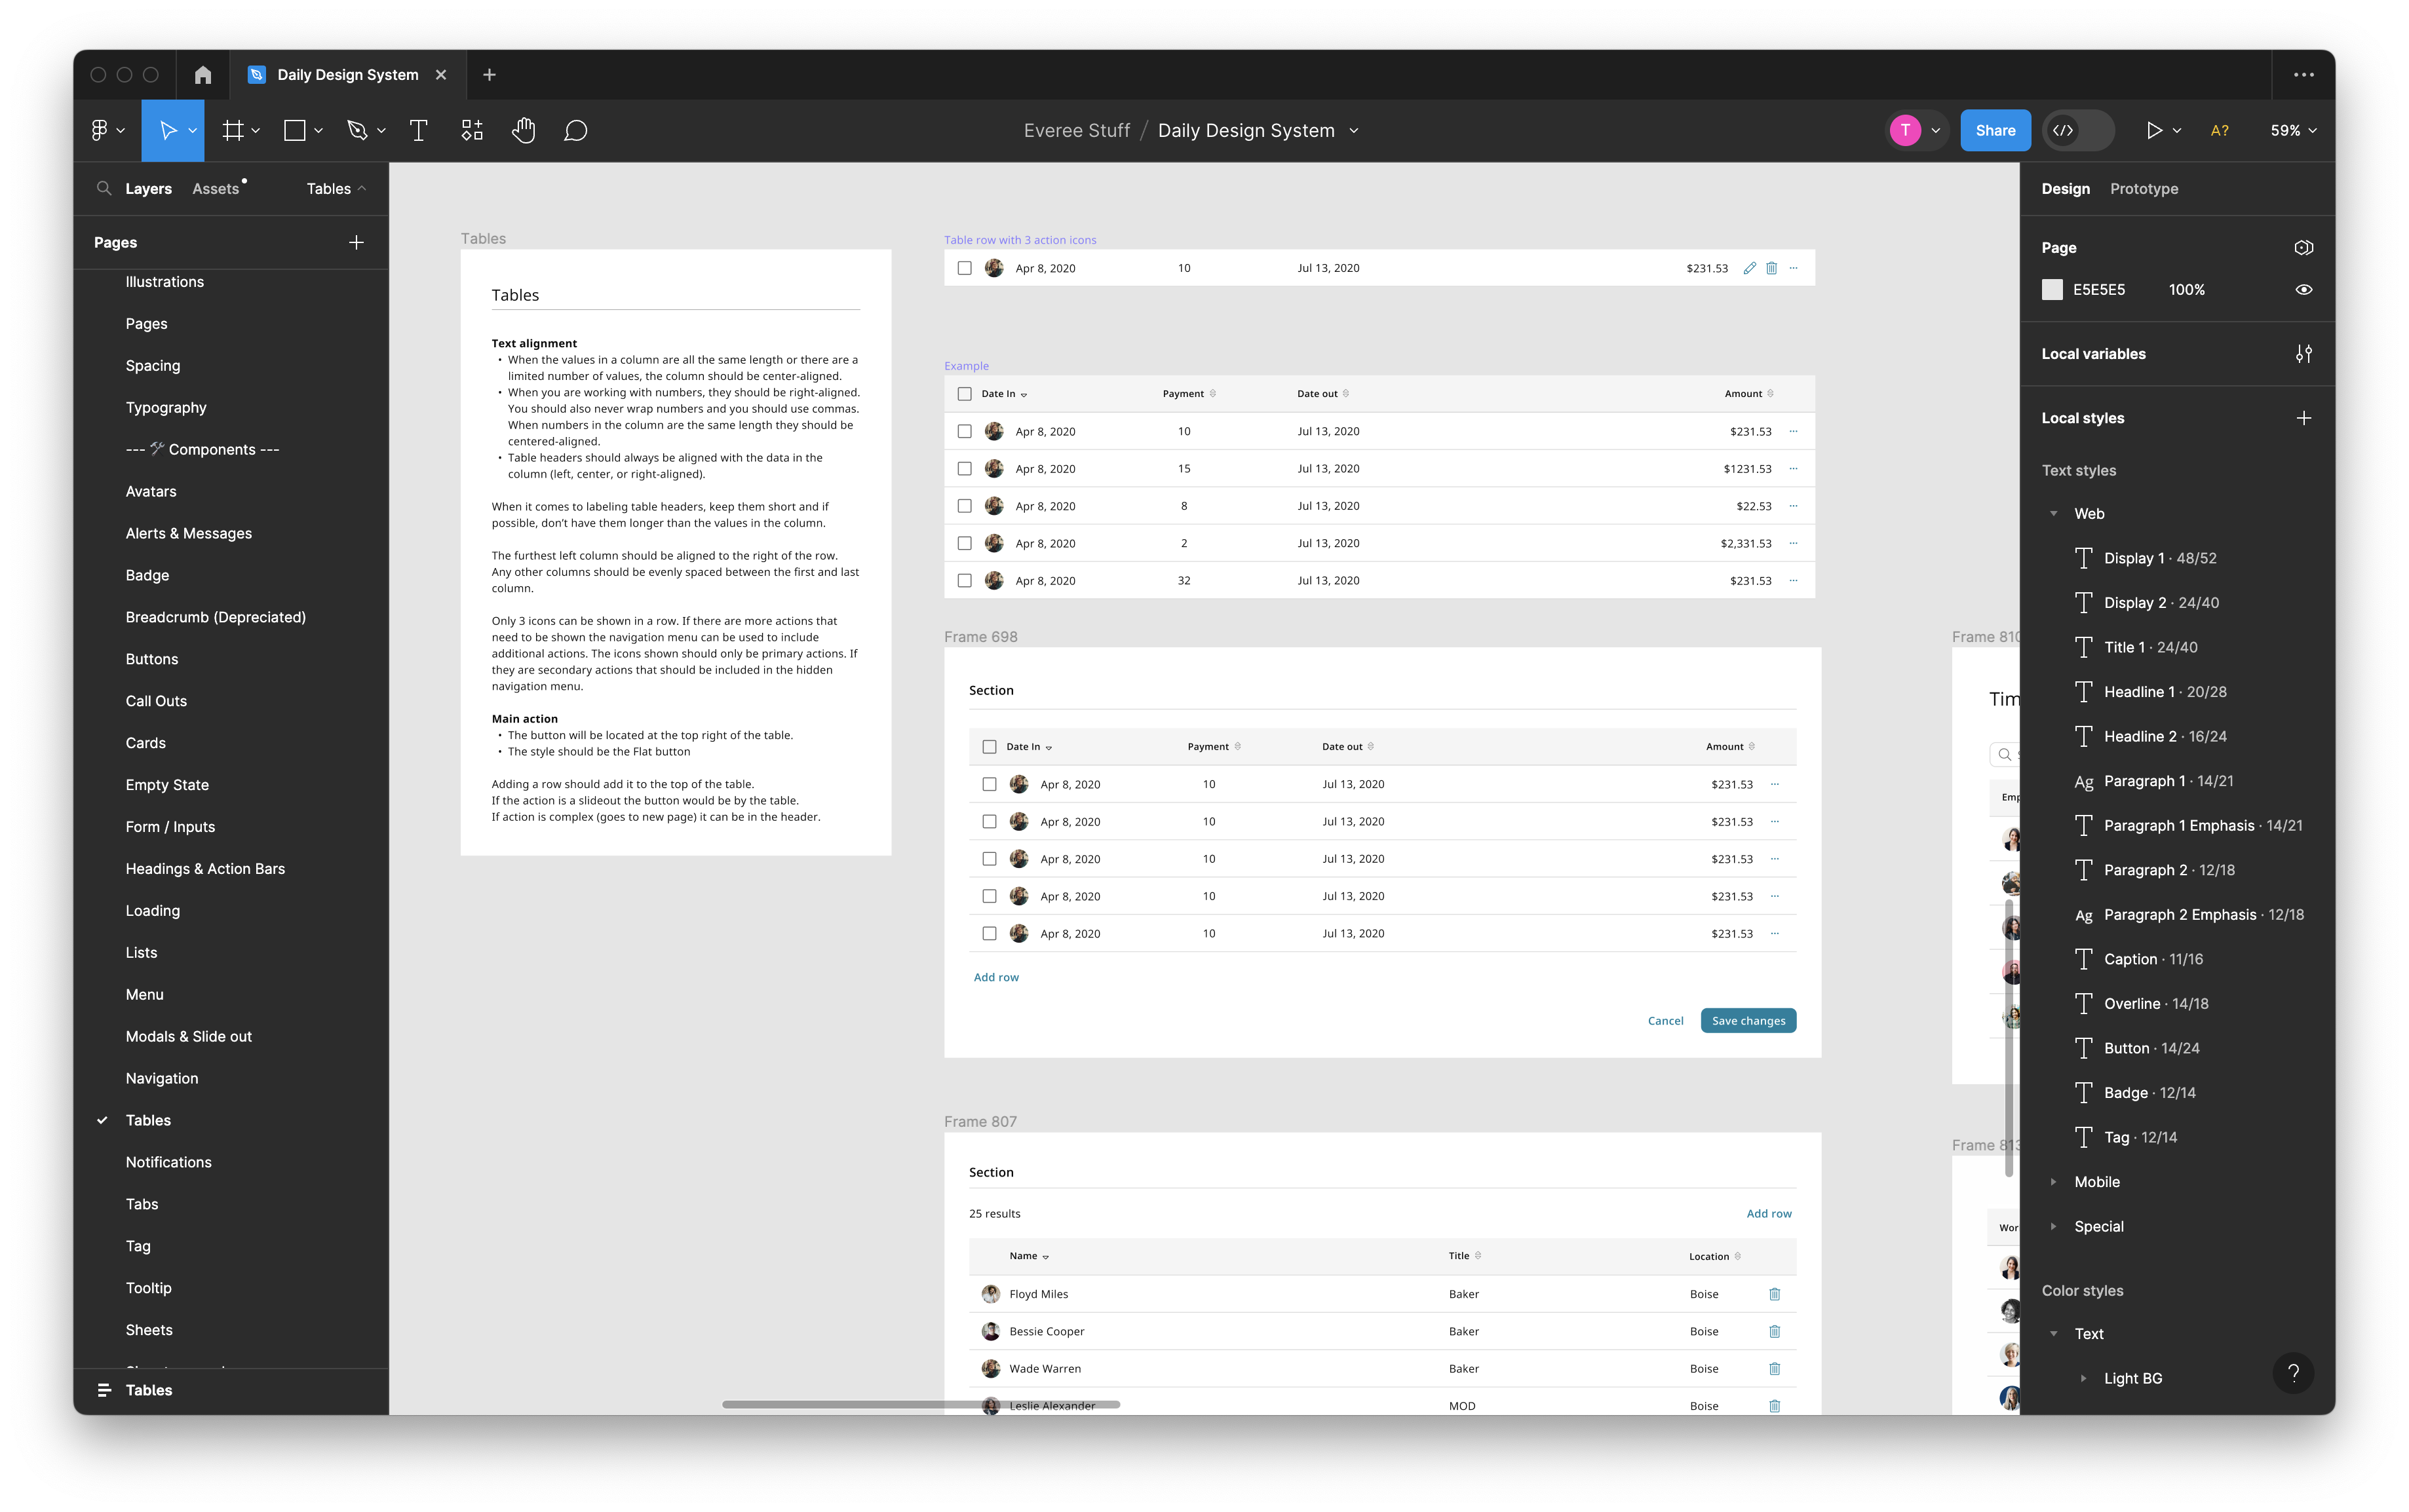Screen dimensions: 2409x1512
Task: Click edit pencil icon in action row
Action: click(x=1750, y=268)
